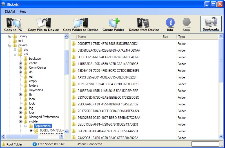The width and height of the screenshot is (225, 148).
Task: Select folder 19D6A176-7C00-4F63-BCFC-C71DC8BDE5F3
Action: click(108, 71)
